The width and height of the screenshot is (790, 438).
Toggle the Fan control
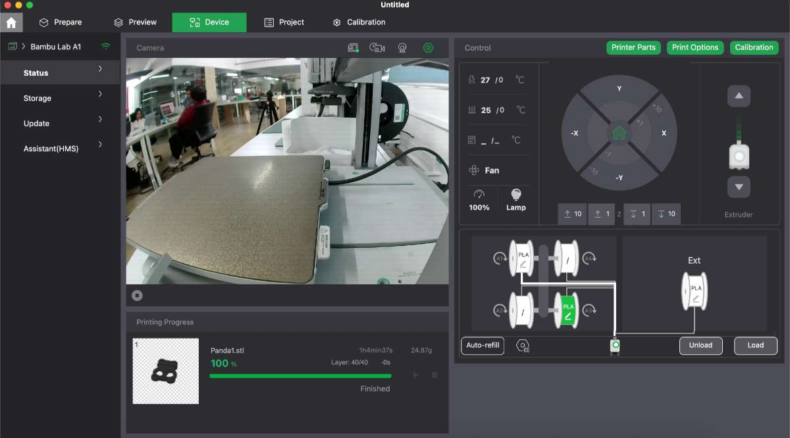coord(485,170)
